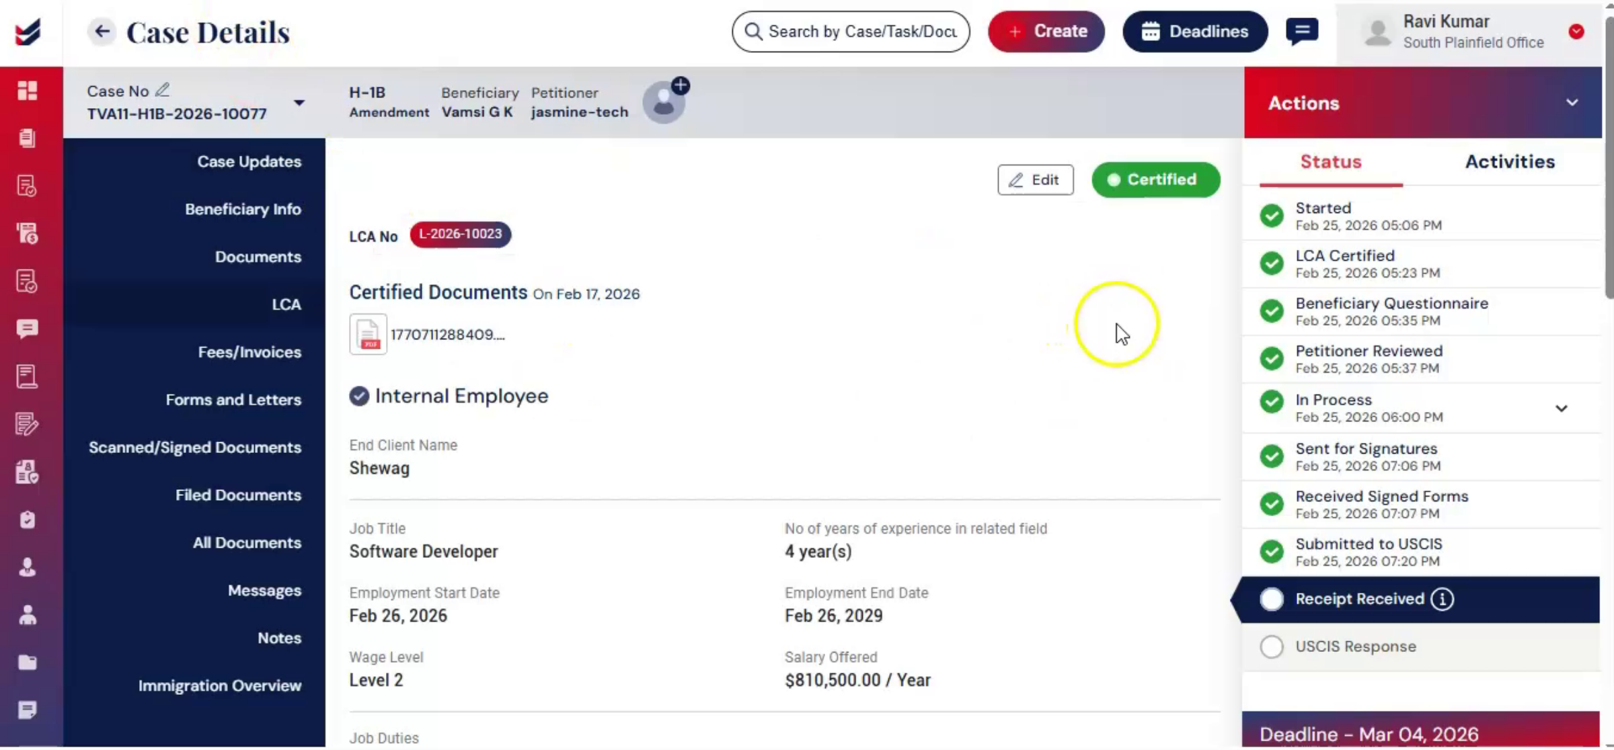The width and height of the screenshot is (1614, 750).
Task: Click Deadline – Mar 04, 2026 banner
Action: coord(1420,731)
